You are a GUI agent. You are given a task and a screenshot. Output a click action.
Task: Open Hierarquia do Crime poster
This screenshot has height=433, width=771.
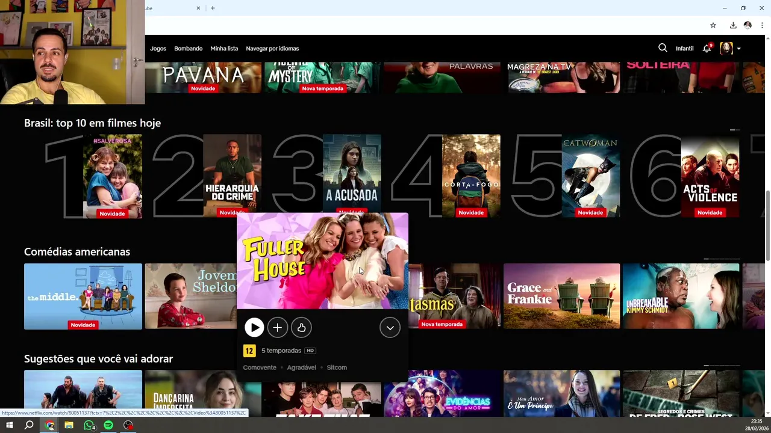(232, 176)
